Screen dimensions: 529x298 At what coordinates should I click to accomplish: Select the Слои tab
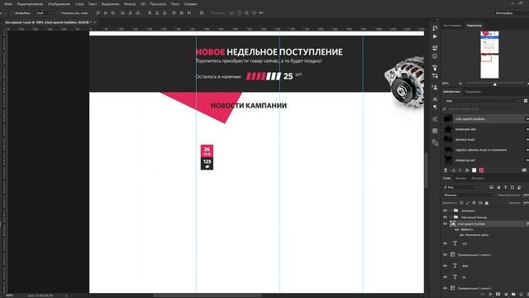pos(446,178)
